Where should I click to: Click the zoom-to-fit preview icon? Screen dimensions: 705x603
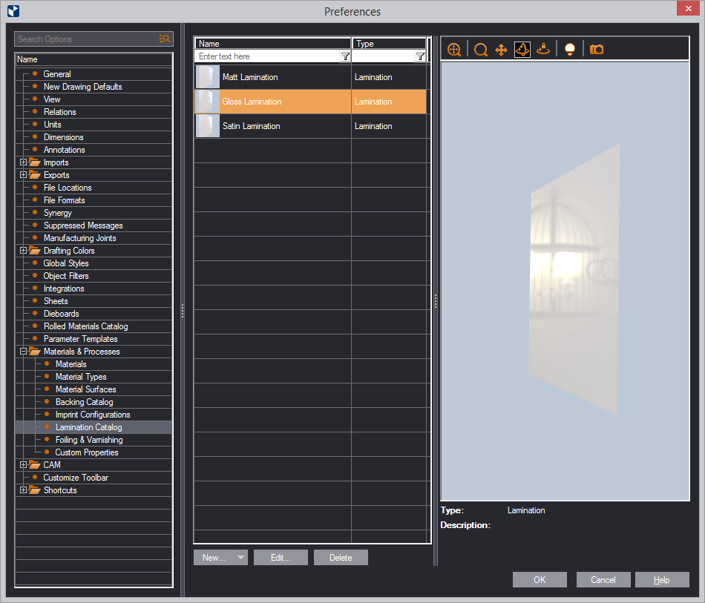pos(454,50)
